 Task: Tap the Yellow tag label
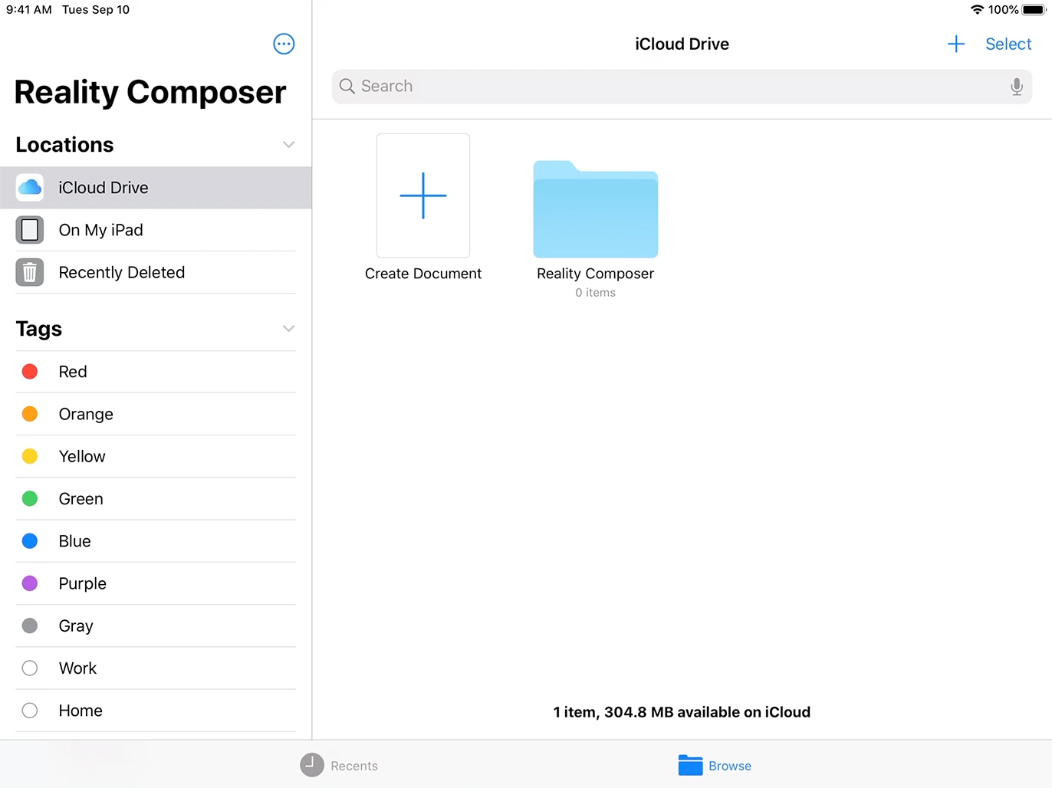click(82, 456)
